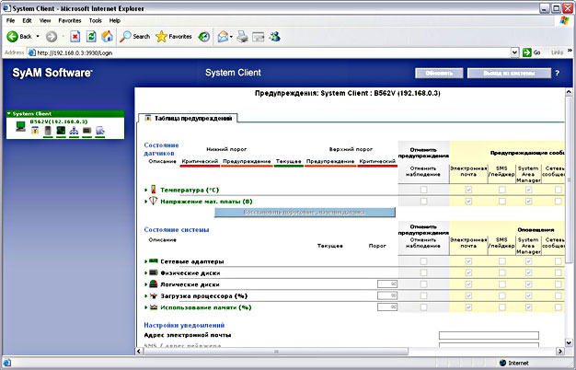Click the Print icon in toolbar
This screenshot has width=576, height=370.
[x=242, y=36]
